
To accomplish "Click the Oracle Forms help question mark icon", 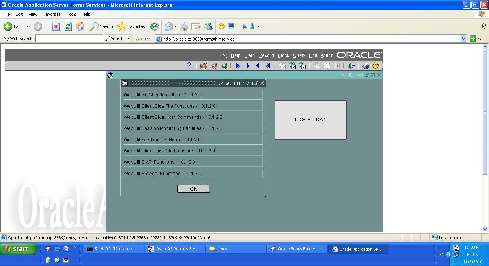I will click(x=189, y=66).
